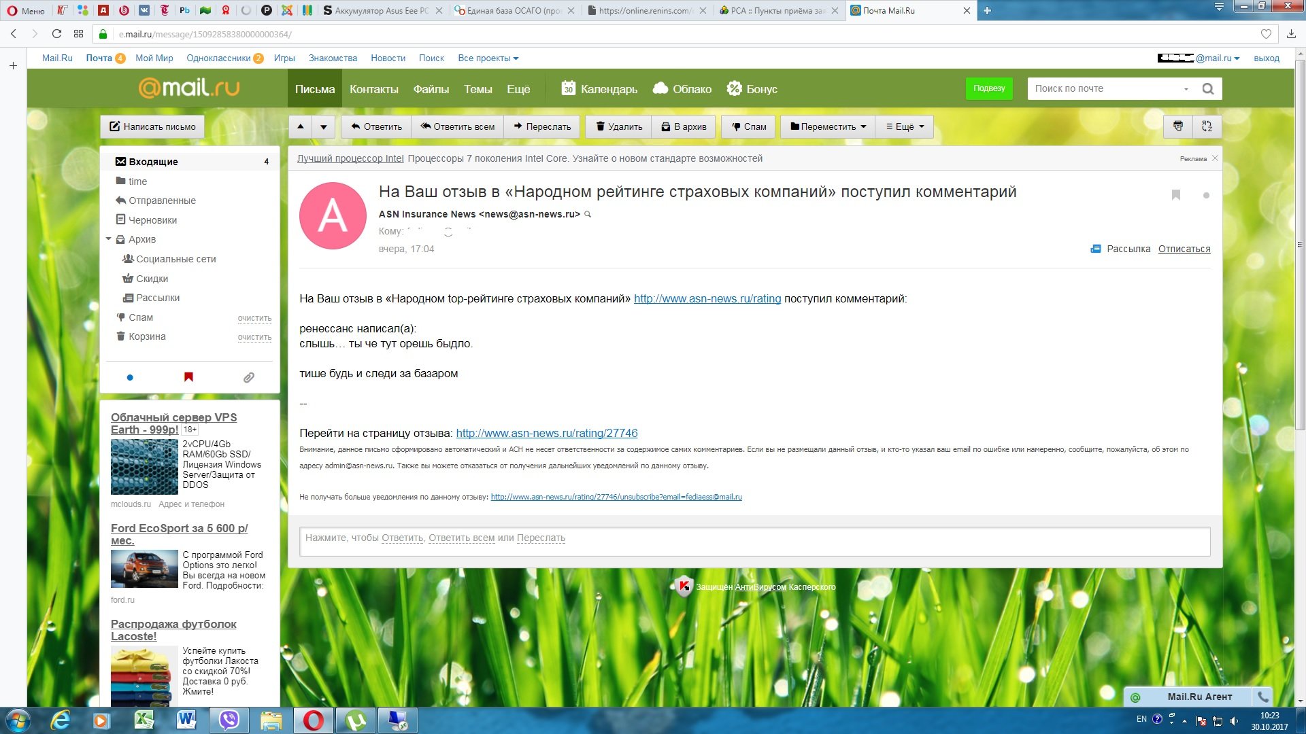The height and width of the screenshot is (734, 1306).
Task: Open the More header menu
Action: tap(518, 89)
